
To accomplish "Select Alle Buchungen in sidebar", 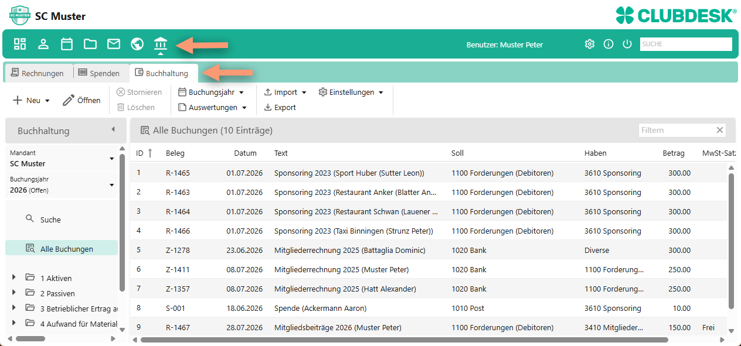I will pos(62,249).
